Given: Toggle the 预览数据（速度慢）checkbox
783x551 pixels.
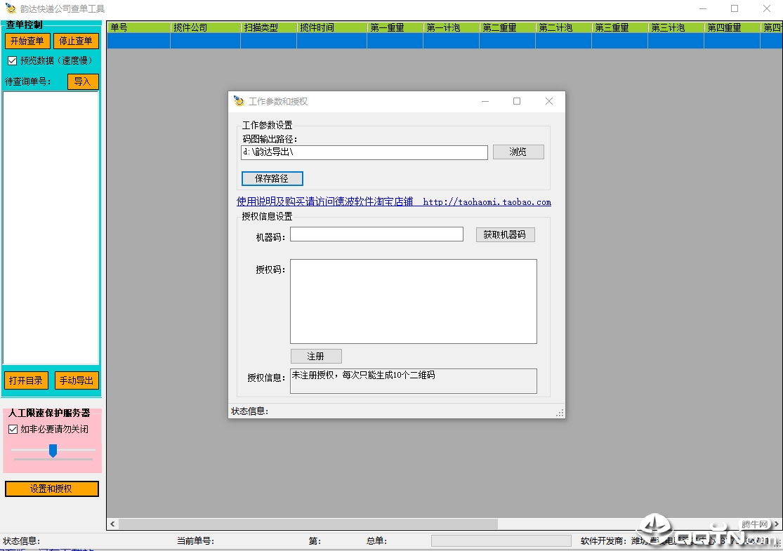Looking at the screenshot, I should 13,61.
